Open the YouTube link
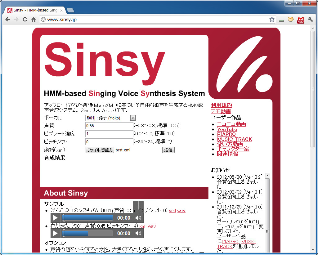This screenshot has width=318, height=255. 227,129
